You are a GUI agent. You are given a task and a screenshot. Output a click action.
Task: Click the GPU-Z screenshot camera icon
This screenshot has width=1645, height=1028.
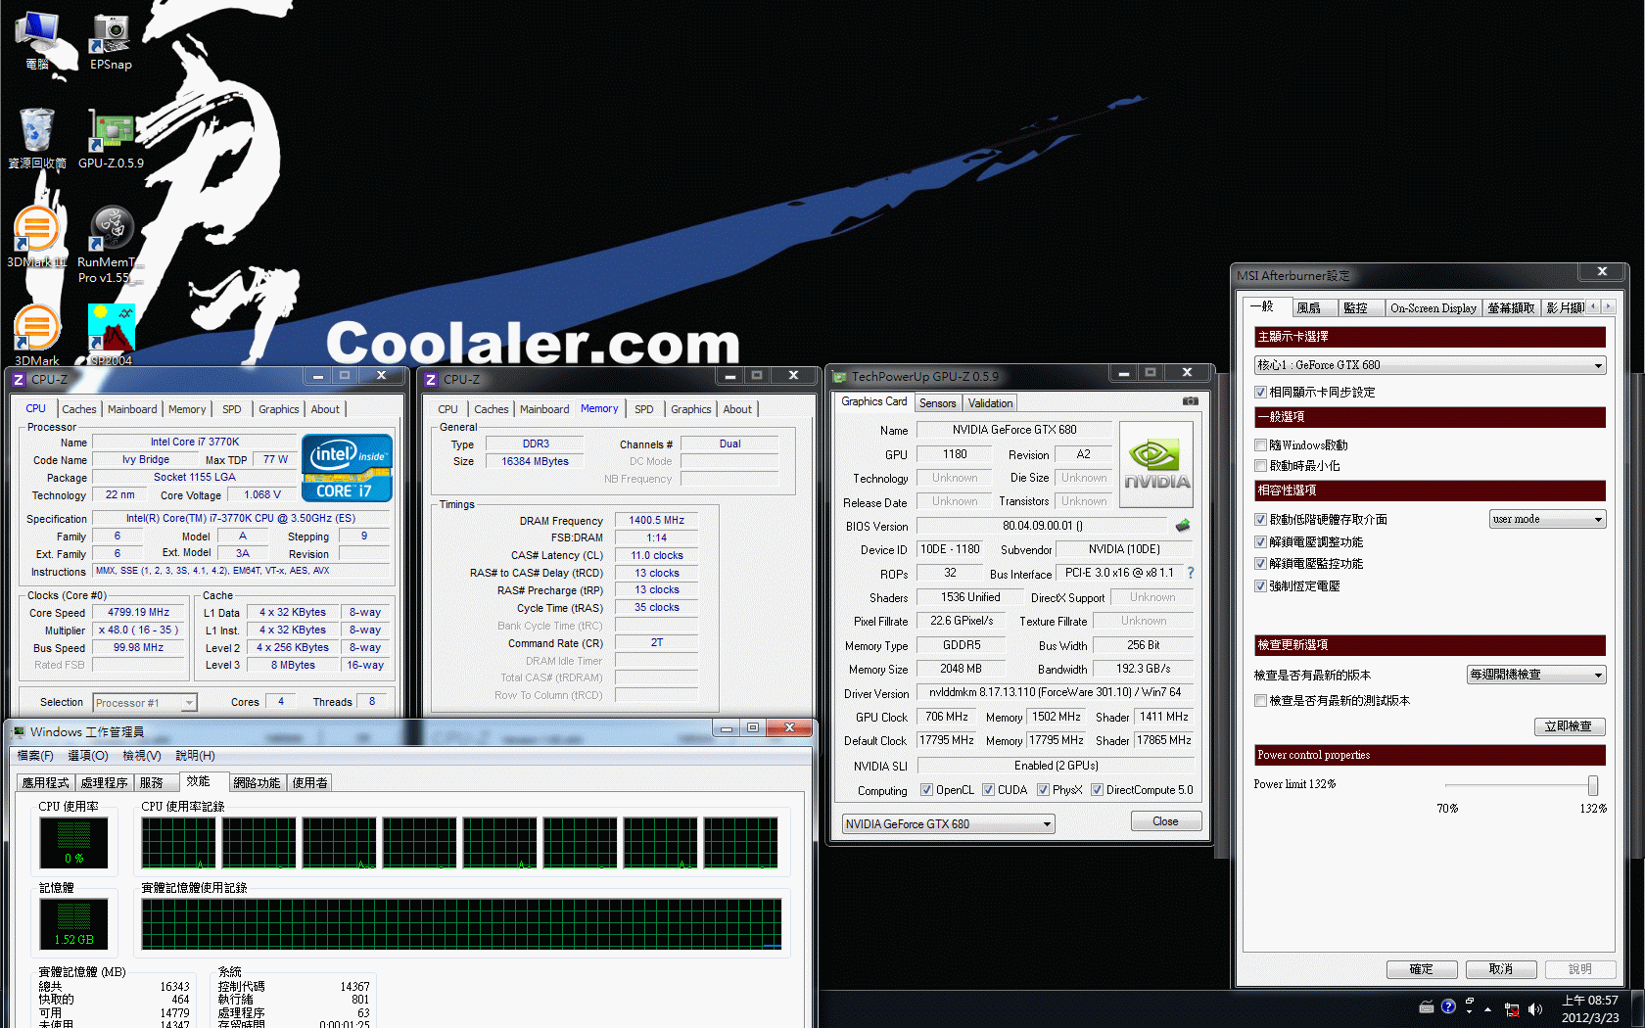click(x=1190, y=401)
